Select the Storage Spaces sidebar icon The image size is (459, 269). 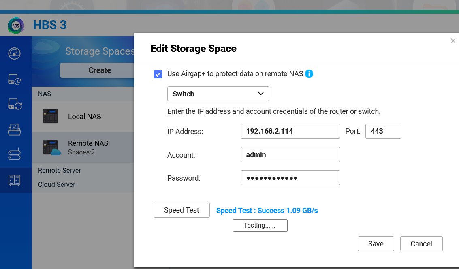(x=15, y=180)
